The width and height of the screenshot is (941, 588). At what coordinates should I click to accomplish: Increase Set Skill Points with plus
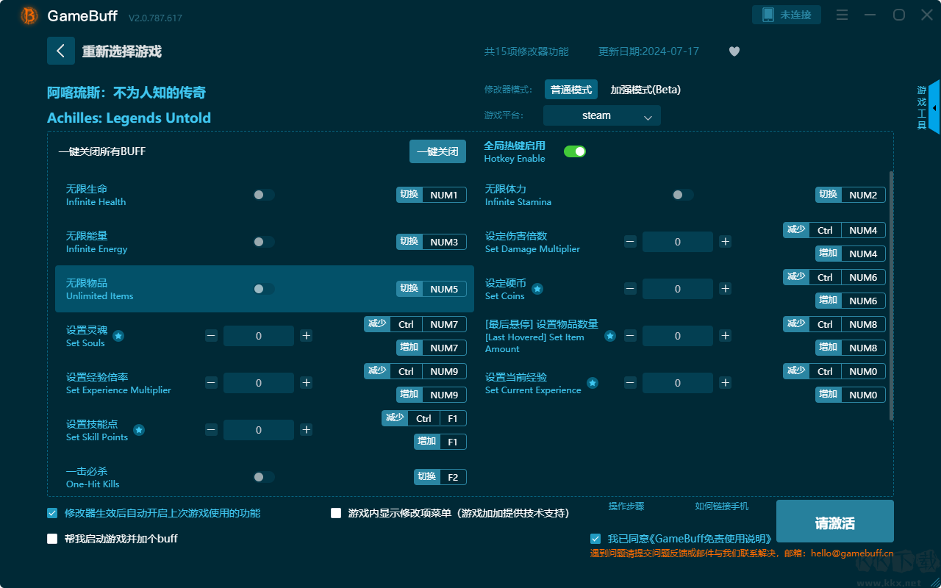click(307, 430)
